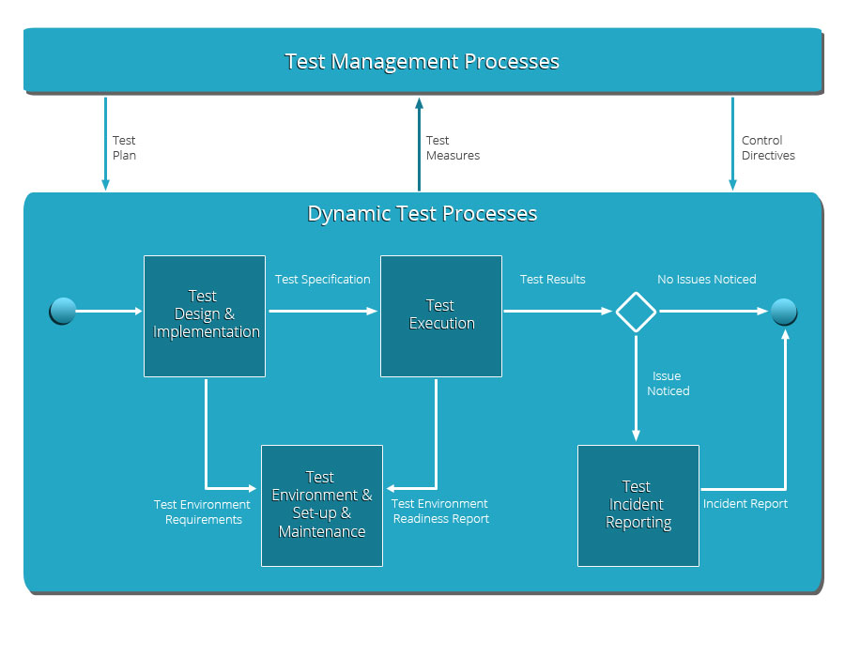Click the Test Results label
845x657 pixels.
tap(552, 279)
